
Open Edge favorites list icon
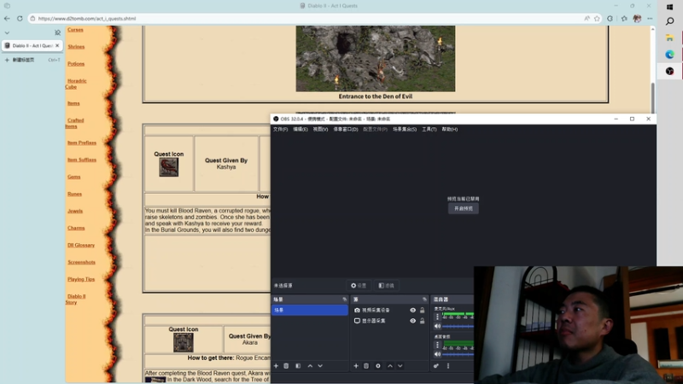(624, 19)
